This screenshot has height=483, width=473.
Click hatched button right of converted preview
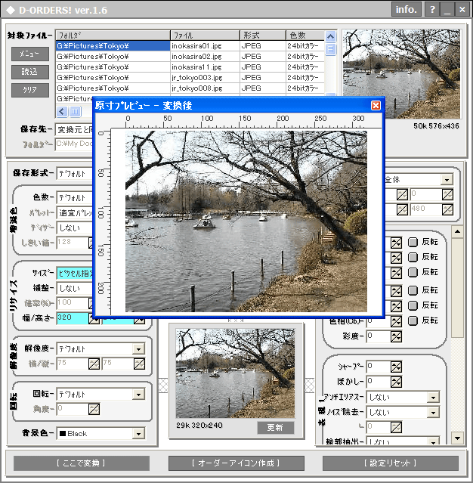pos(310,385)
